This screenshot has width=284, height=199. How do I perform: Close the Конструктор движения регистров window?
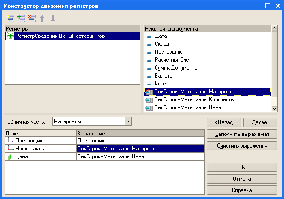(x=277, y=6)
